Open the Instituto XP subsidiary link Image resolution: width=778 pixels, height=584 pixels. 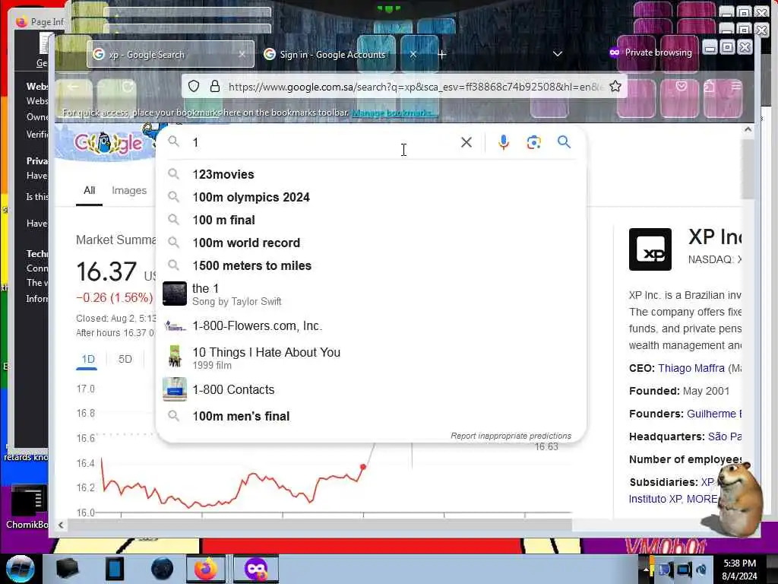pos(655,499)
